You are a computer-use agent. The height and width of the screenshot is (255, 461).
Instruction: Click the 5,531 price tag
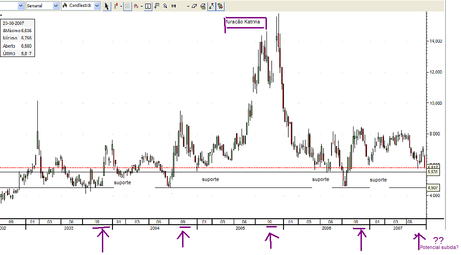click(433, 172)
